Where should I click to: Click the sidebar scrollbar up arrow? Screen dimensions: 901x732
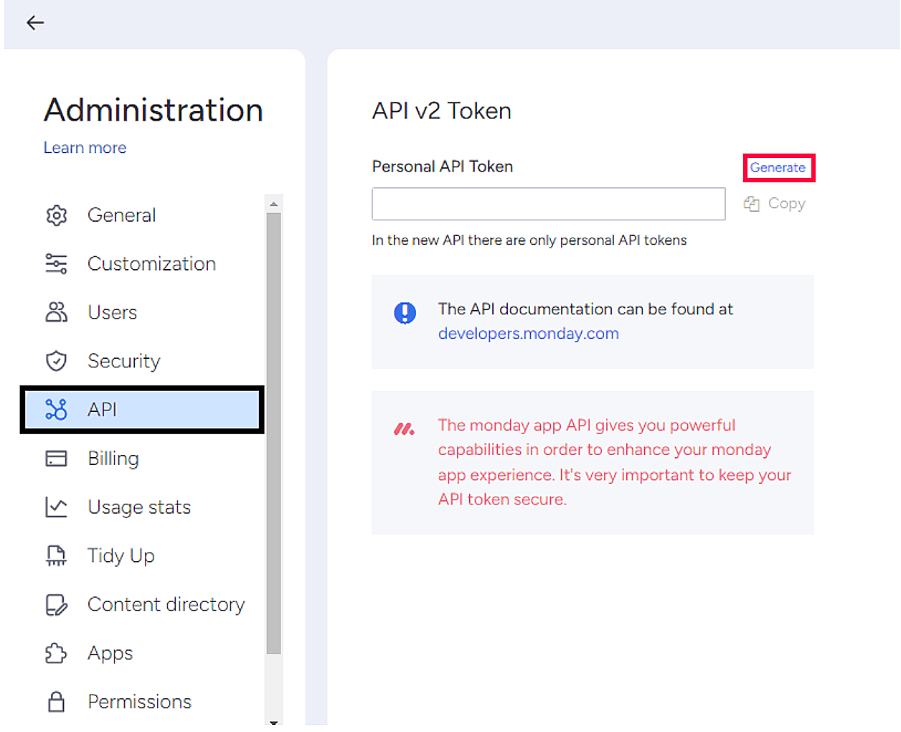pos(273,205)
